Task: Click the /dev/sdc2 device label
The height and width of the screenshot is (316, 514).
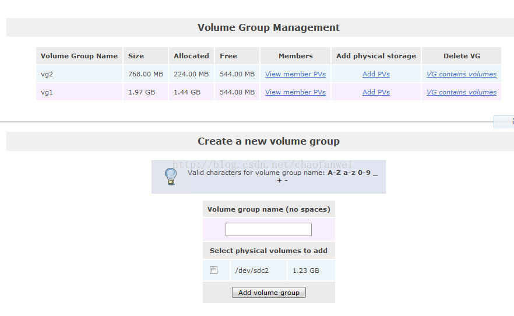Action: pyautogui.click(x=252, y=271)
